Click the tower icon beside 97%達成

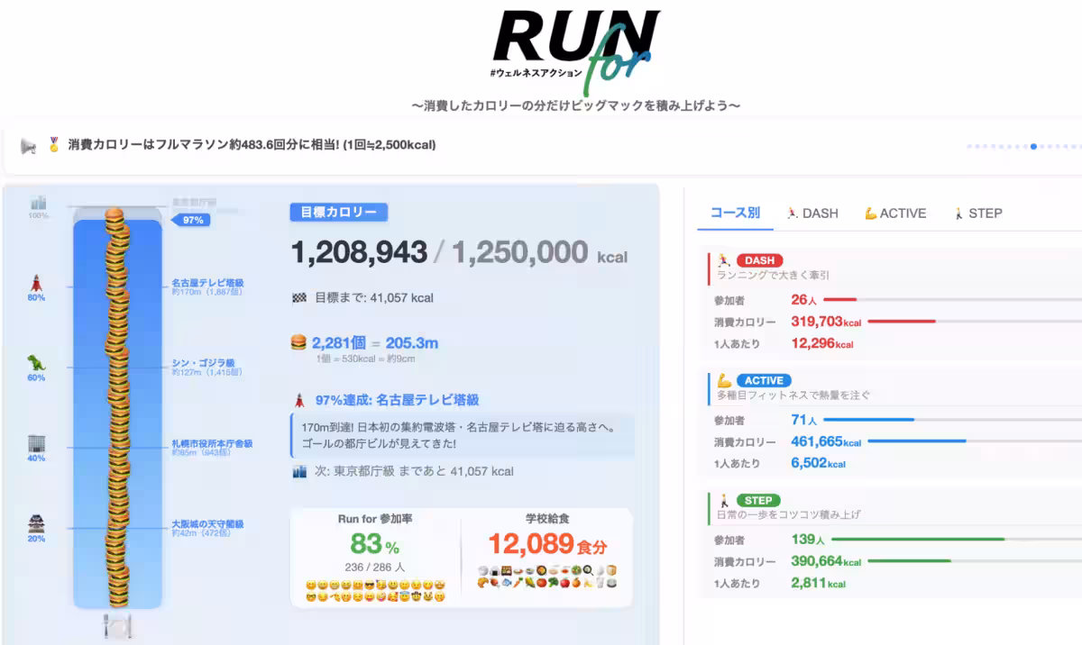pyautogui.click(x=299, y=400)
